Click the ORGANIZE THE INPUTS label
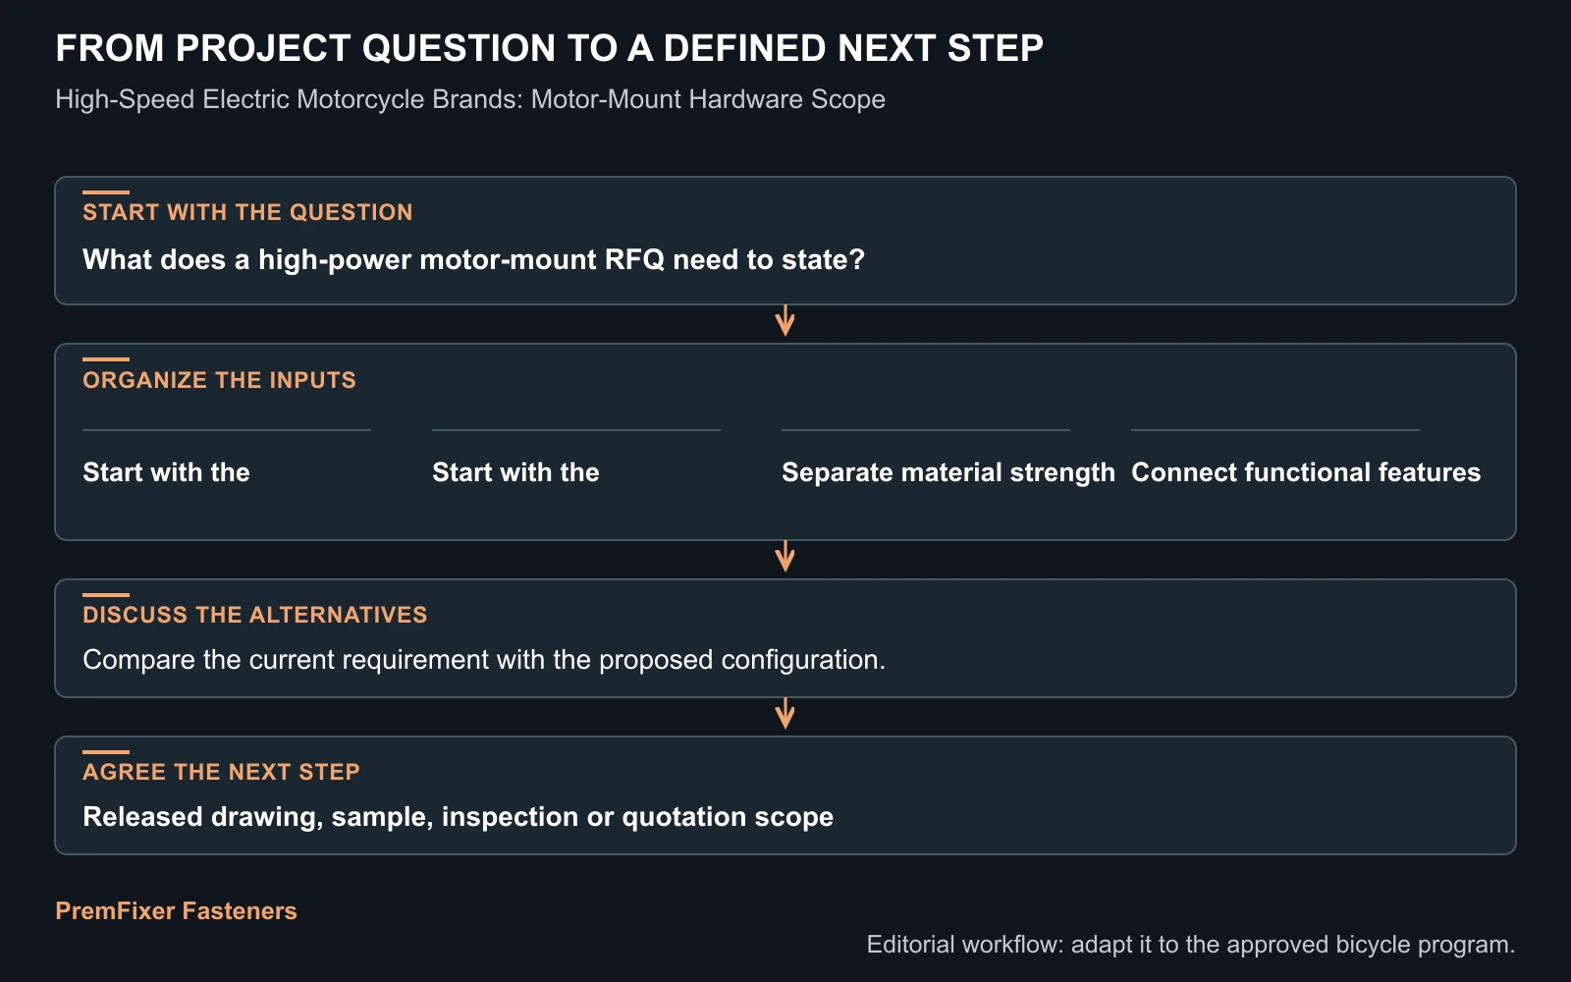The height and width of the screenshot is (982, 1571). (x=219, y=380)
